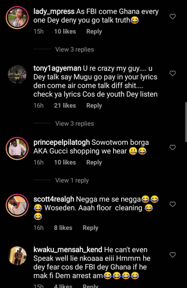Open kwaku_mensah_kend profile picture

[x=17, y=256]
